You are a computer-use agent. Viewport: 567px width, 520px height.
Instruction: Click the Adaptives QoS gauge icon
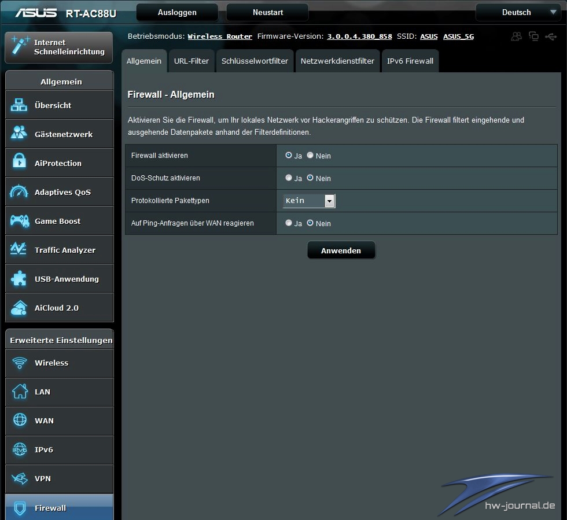tap(19, 191)
